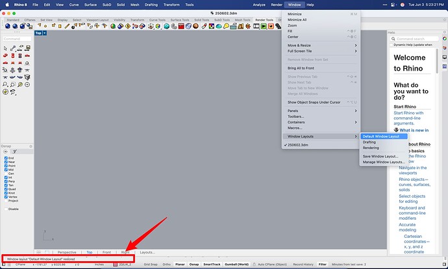
Task: Open the Top viewport title dropdown arrow
Action: tap(45, 33)
